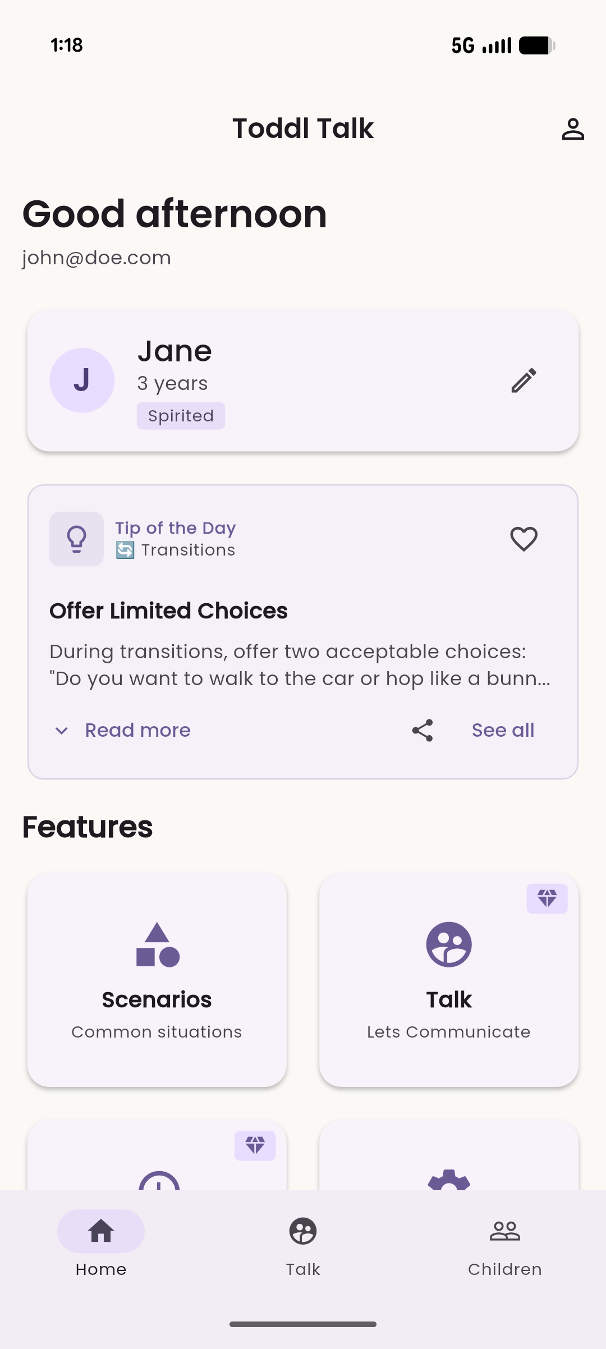The image size is (606, 1349).
Task: Open the user profile icon
Action: click(x=573, y=129)
